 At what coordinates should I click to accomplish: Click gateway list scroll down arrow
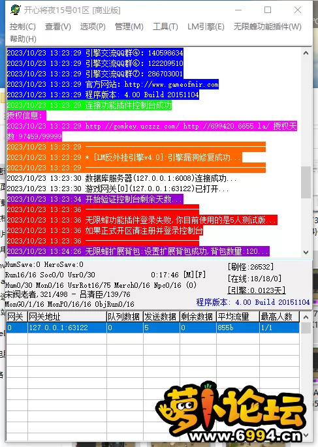pos(306,435)
